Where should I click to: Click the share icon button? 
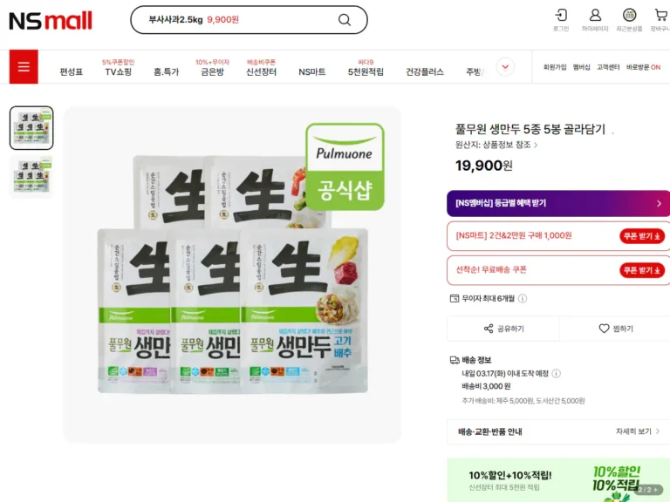(x=504, y=329)
